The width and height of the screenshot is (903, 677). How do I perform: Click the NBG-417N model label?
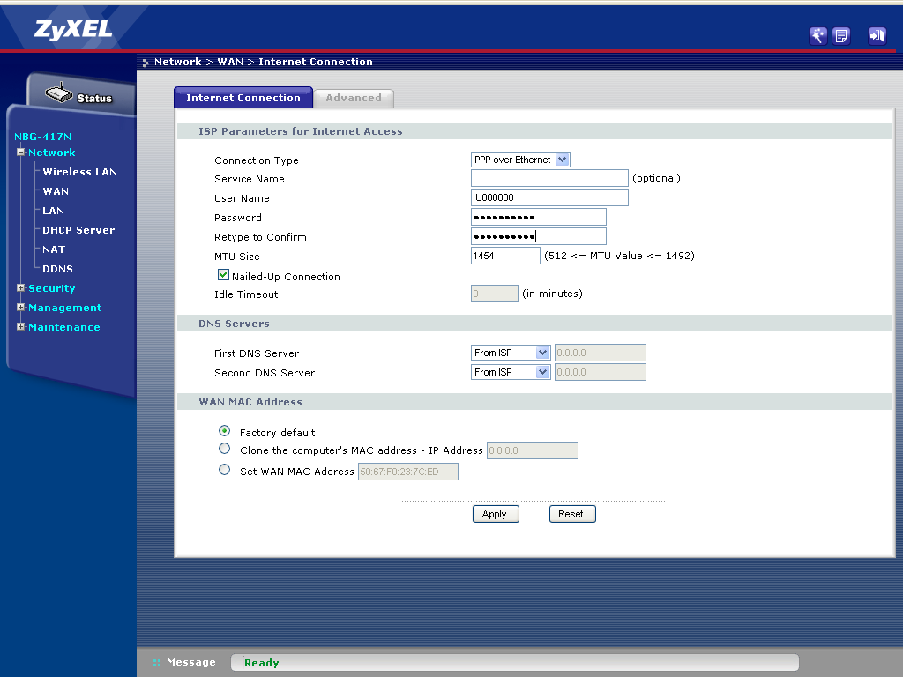[x=42, y=137]
